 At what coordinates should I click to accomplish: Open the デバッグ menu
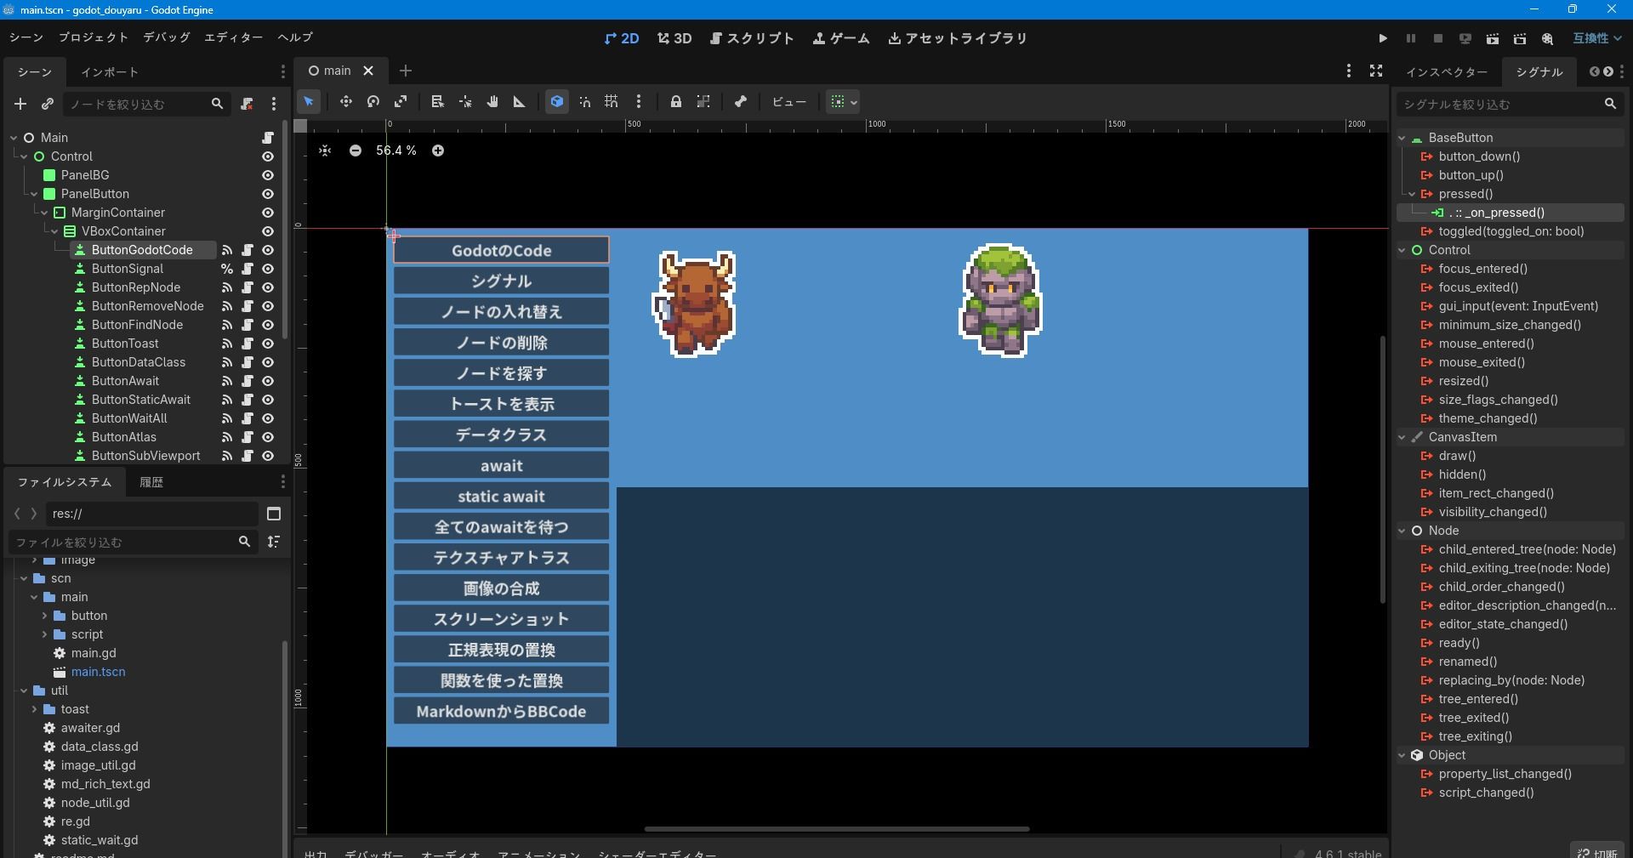(166, 37)
